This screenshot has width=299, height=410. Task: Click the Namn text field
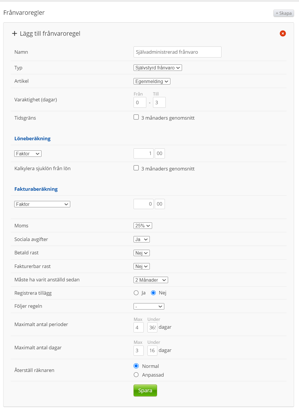(x=177, y=52)
